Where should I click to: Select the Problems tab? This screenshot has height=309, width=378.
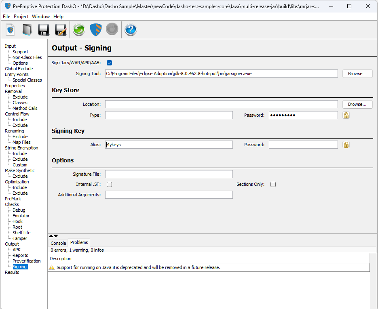tap(79, 242)
